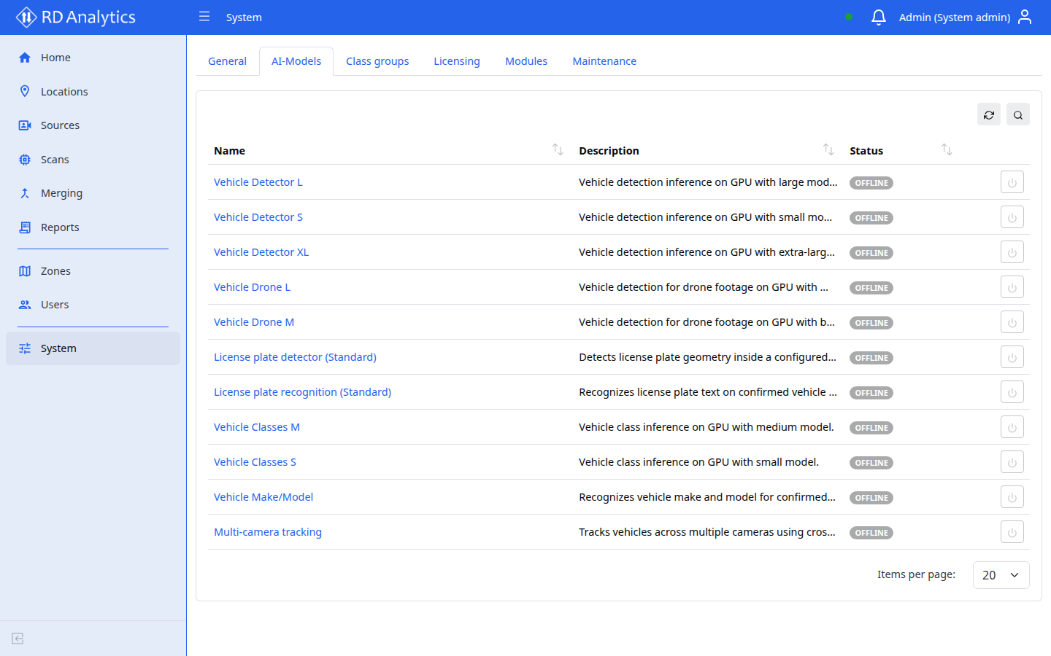Power on Multi-camera tracking
Screen dimensions: 1051x656
1012,532
